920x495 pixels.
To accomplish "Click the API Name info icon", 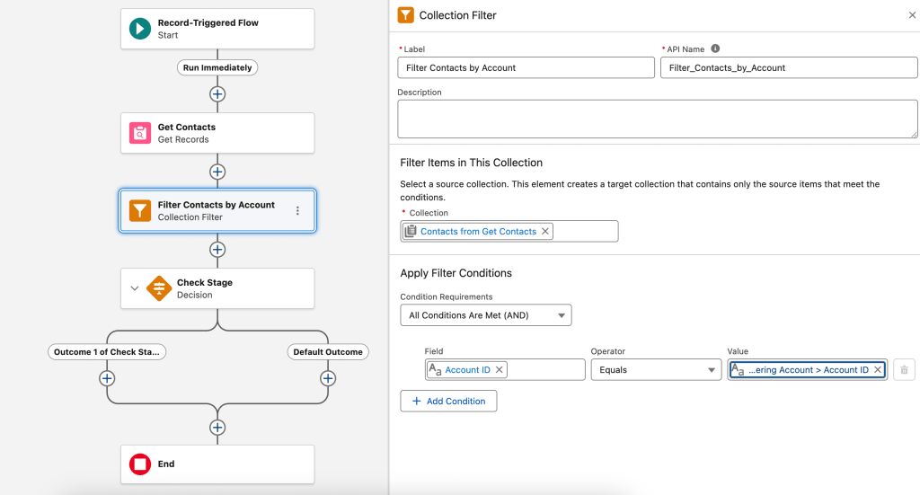I will tap(715, 49).
